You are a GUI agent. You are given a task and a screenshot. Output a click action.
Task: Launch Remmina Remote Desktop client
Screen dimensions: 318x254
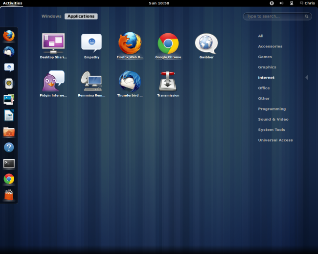click(x=91, y=84)
